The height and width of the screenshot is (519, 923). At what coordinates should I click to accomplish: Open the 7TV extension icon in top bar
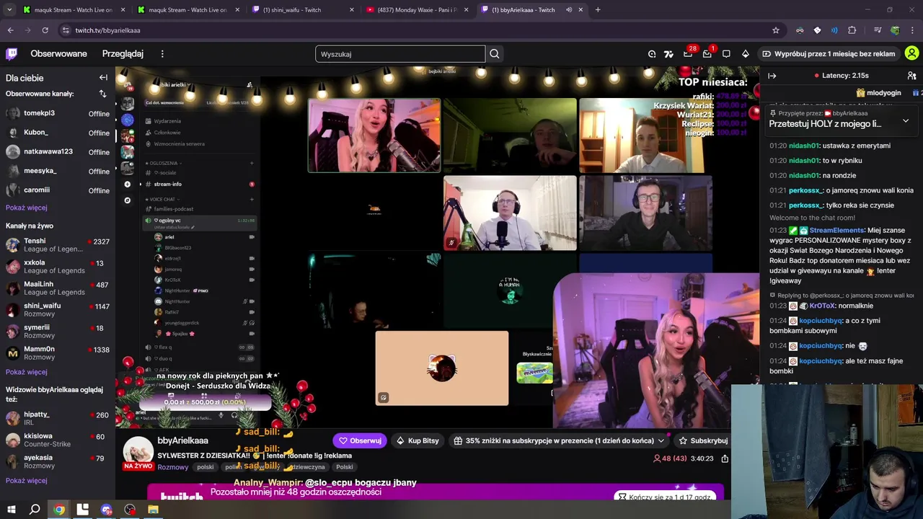(668, 54)
